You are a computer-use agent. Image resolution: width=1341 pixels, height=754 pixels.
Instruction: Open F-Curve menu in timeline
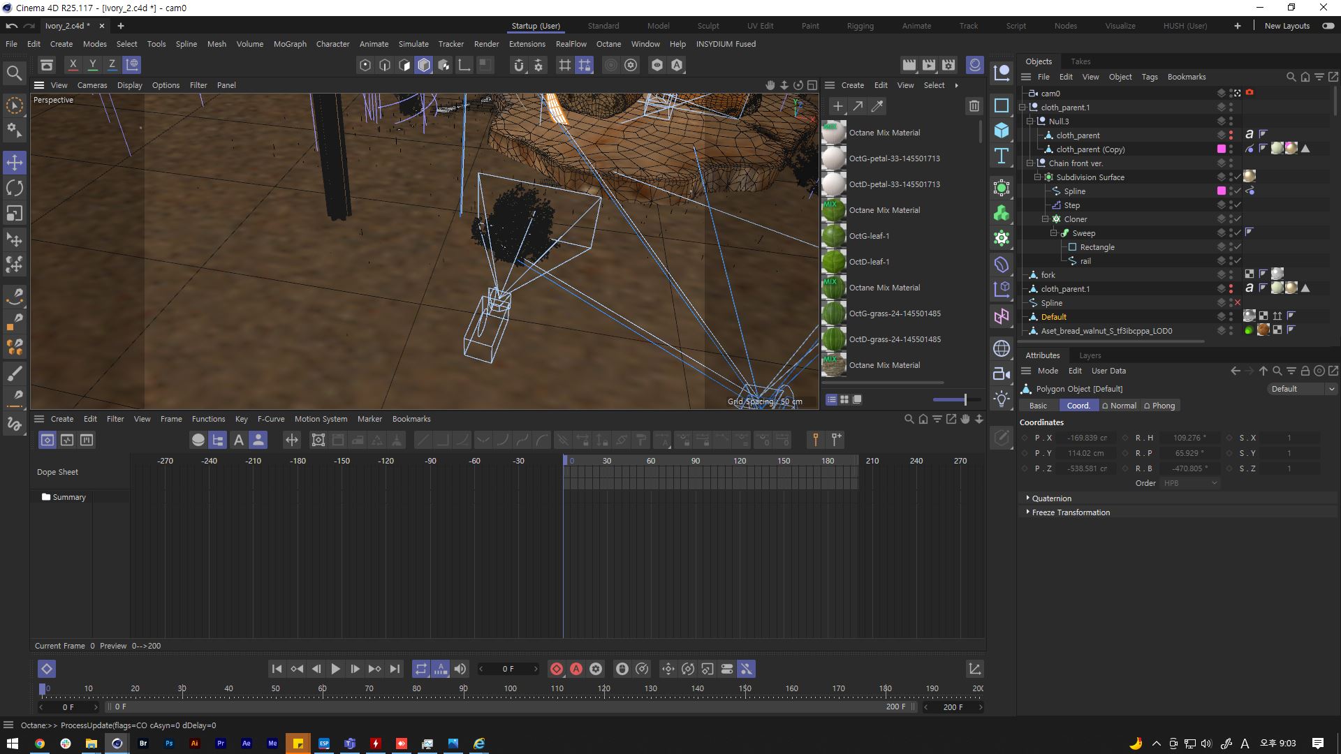pyautogui.click(x=271, y=419)
